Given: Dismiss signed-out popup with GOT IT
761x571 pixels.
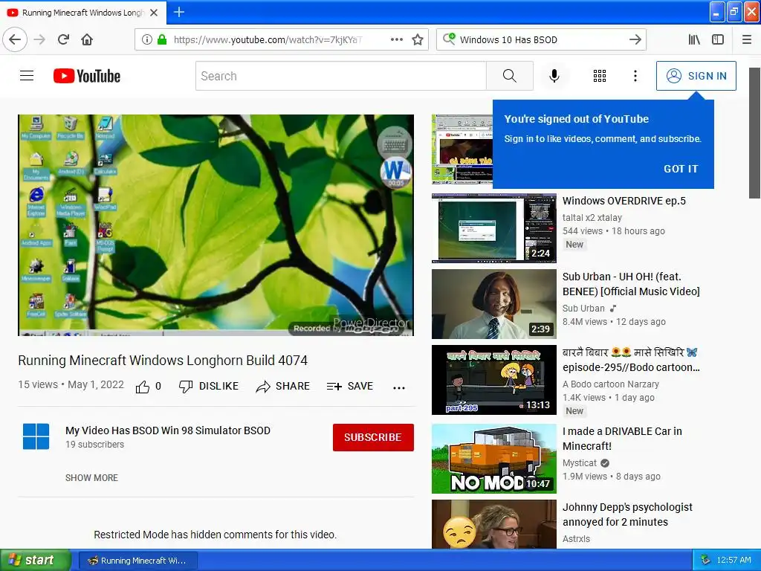Looking at the screenshot, I should tap(681, 169).
